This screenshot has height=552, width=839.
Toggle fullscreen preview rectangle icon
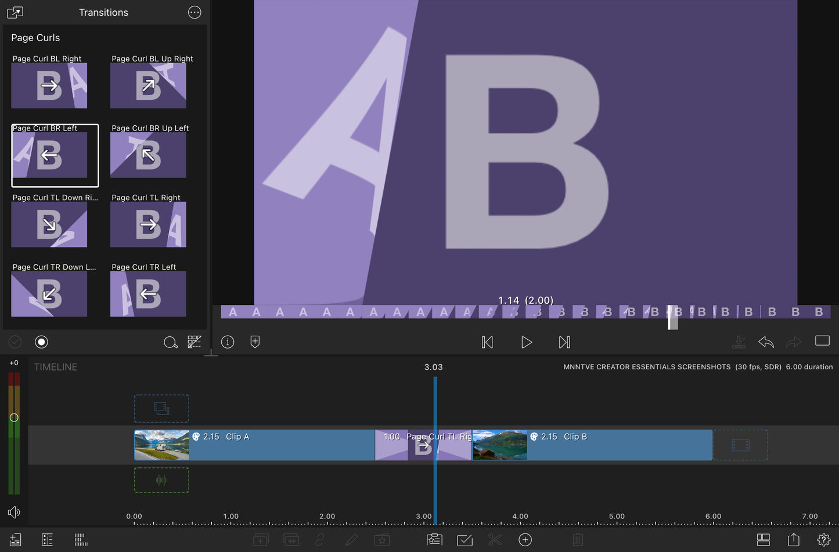822,341
